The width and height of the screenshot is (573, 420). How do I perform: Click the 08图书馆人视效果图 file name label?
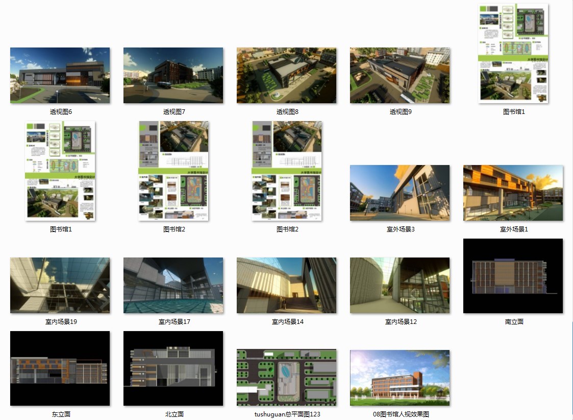pos(401,414)
